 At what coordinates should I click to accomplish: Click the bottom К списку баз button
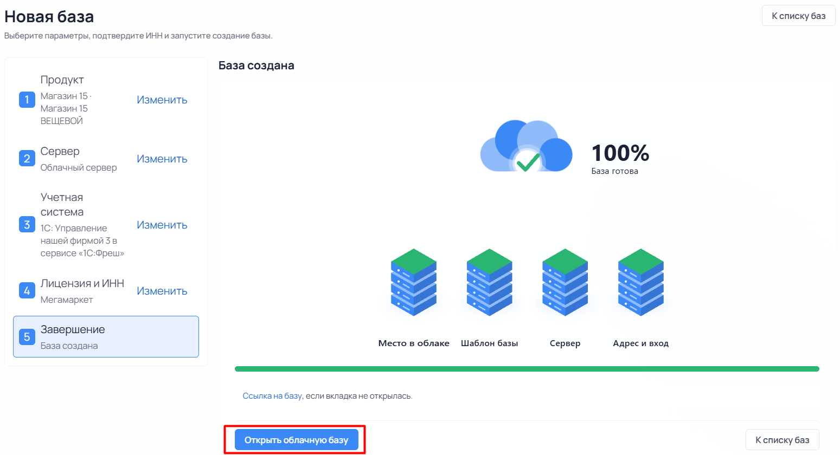click(783, 440)
